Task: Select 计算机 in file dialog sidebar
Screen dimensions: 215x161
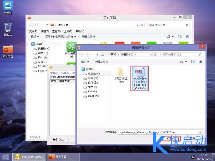Action: [x=87, y=69]
